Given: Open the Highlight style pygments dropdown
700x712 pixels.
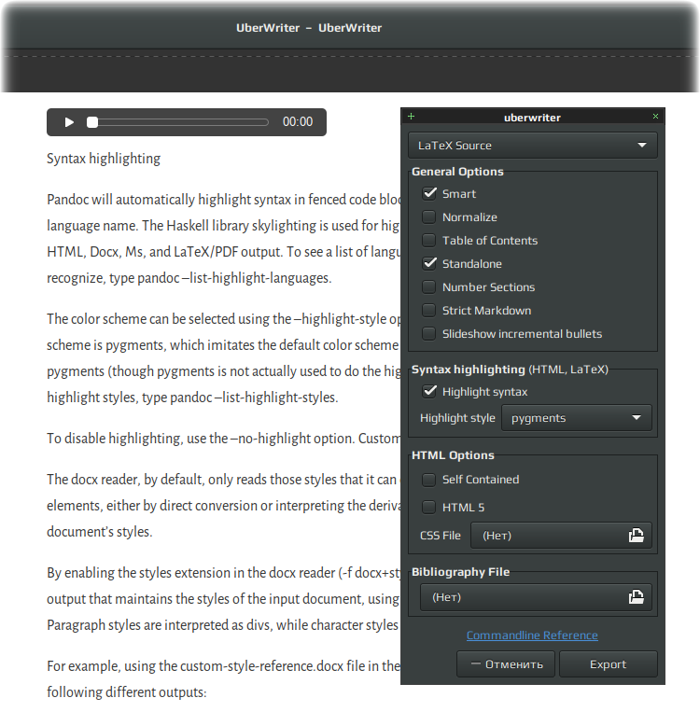Looking at the screenshot, I should [577, 418].
